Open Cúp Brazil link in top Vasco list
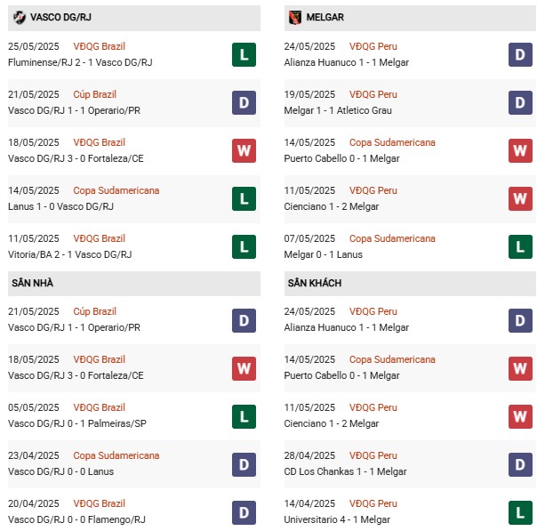The image size is (537, 531). coord(96,94)
